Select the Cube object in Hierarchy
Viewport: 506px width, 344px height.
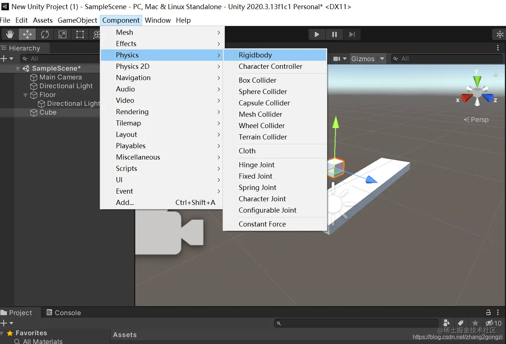tap(48, 112)
